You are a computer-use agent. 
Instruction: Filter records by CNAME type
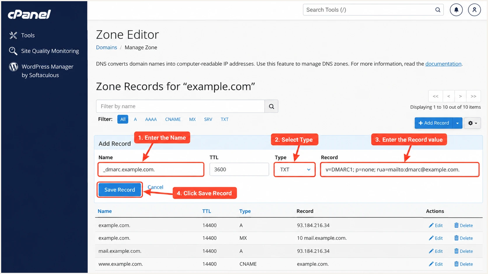tap(173, 119)
